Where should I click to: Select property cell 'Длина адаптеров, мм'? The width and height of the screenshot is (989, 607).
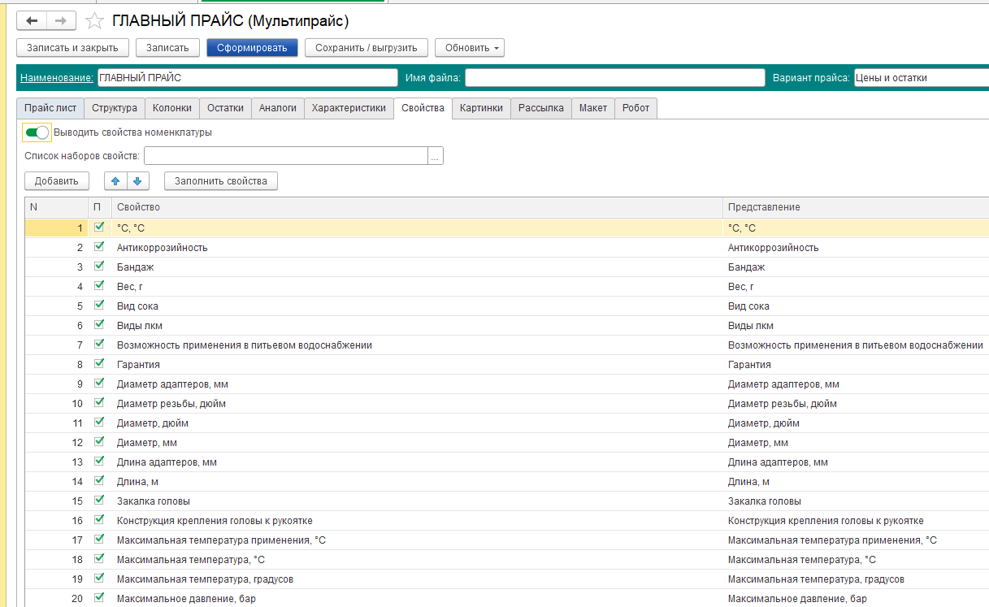coord(417,462)
